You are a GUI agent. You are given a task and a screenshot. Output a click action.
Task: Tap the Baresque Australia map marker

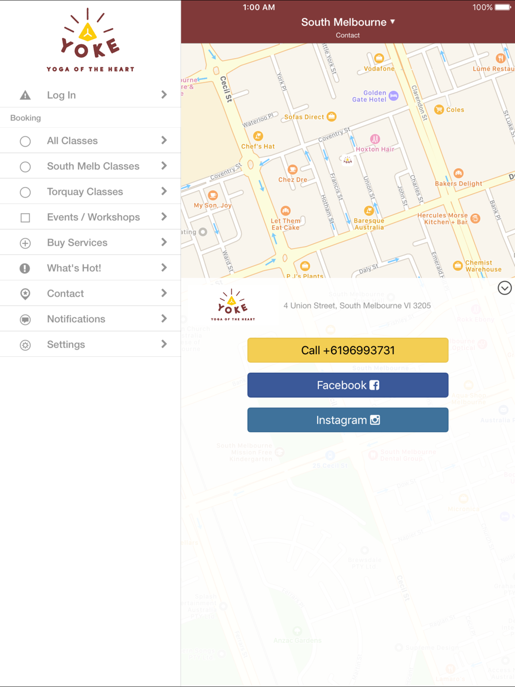[x=369, y=211]
